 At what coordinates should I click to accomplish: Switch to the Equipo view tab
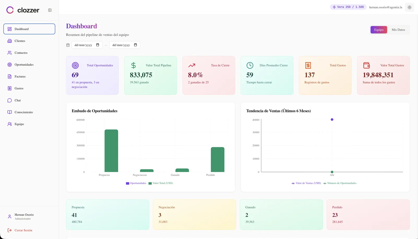(x=379, y=30)
